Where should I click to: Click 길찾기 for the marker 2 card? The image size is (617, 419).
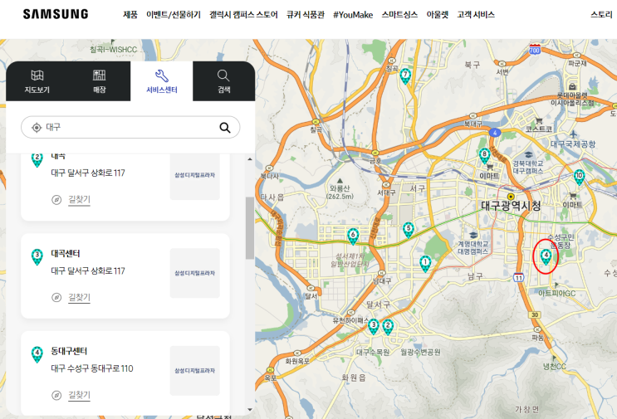coord(79,200)
